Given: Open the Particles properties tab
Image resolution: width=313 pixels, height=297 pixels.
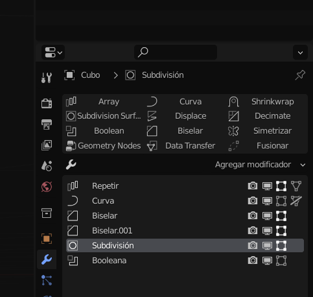Looking at the screenshot, I should (47, 280).
